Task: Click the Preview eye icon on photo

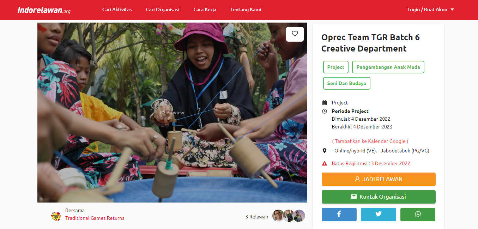Action: point(163,113)
